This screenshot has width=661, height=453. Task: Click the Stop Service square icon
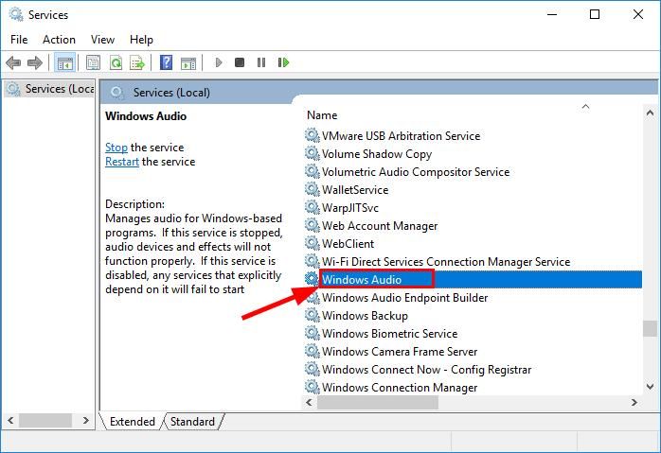pos(240,63)
